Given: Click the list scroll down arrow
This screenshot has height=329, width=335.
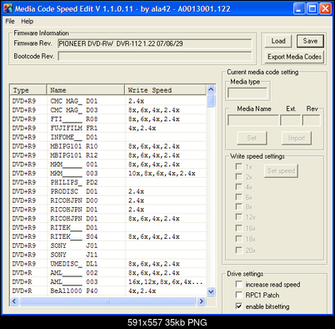Looking at the screenshot, I should click(x=211, y=291).
